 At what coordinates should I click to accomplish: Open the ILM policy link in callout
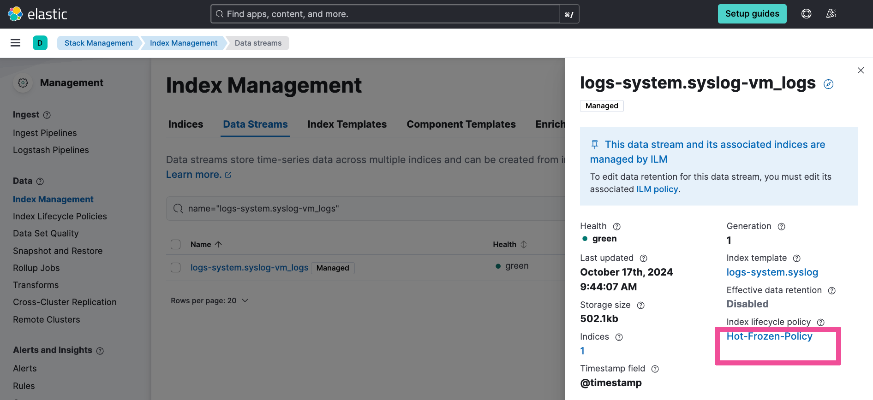[657, 189]
